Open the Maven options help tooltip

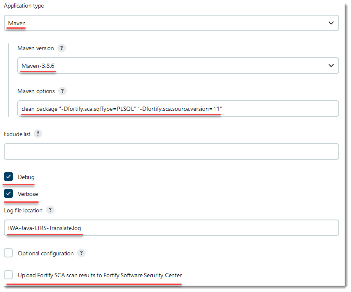click(62, 91)
